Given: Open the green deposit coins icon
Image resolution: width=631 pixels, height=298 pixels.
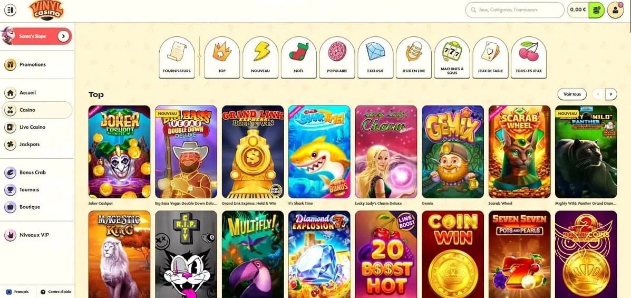Looking at the screenshot, I should [596, 11].
